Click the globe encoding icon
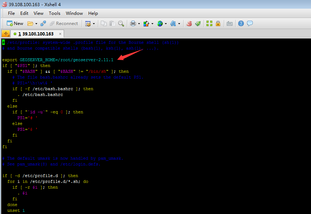 160,24
